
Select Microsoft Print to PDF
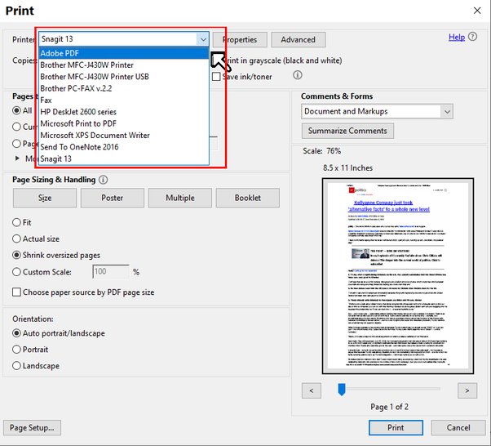coord(124,123)
